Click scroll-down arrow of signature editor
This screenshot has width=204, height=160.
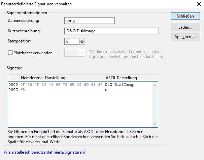tap(155, 124)
